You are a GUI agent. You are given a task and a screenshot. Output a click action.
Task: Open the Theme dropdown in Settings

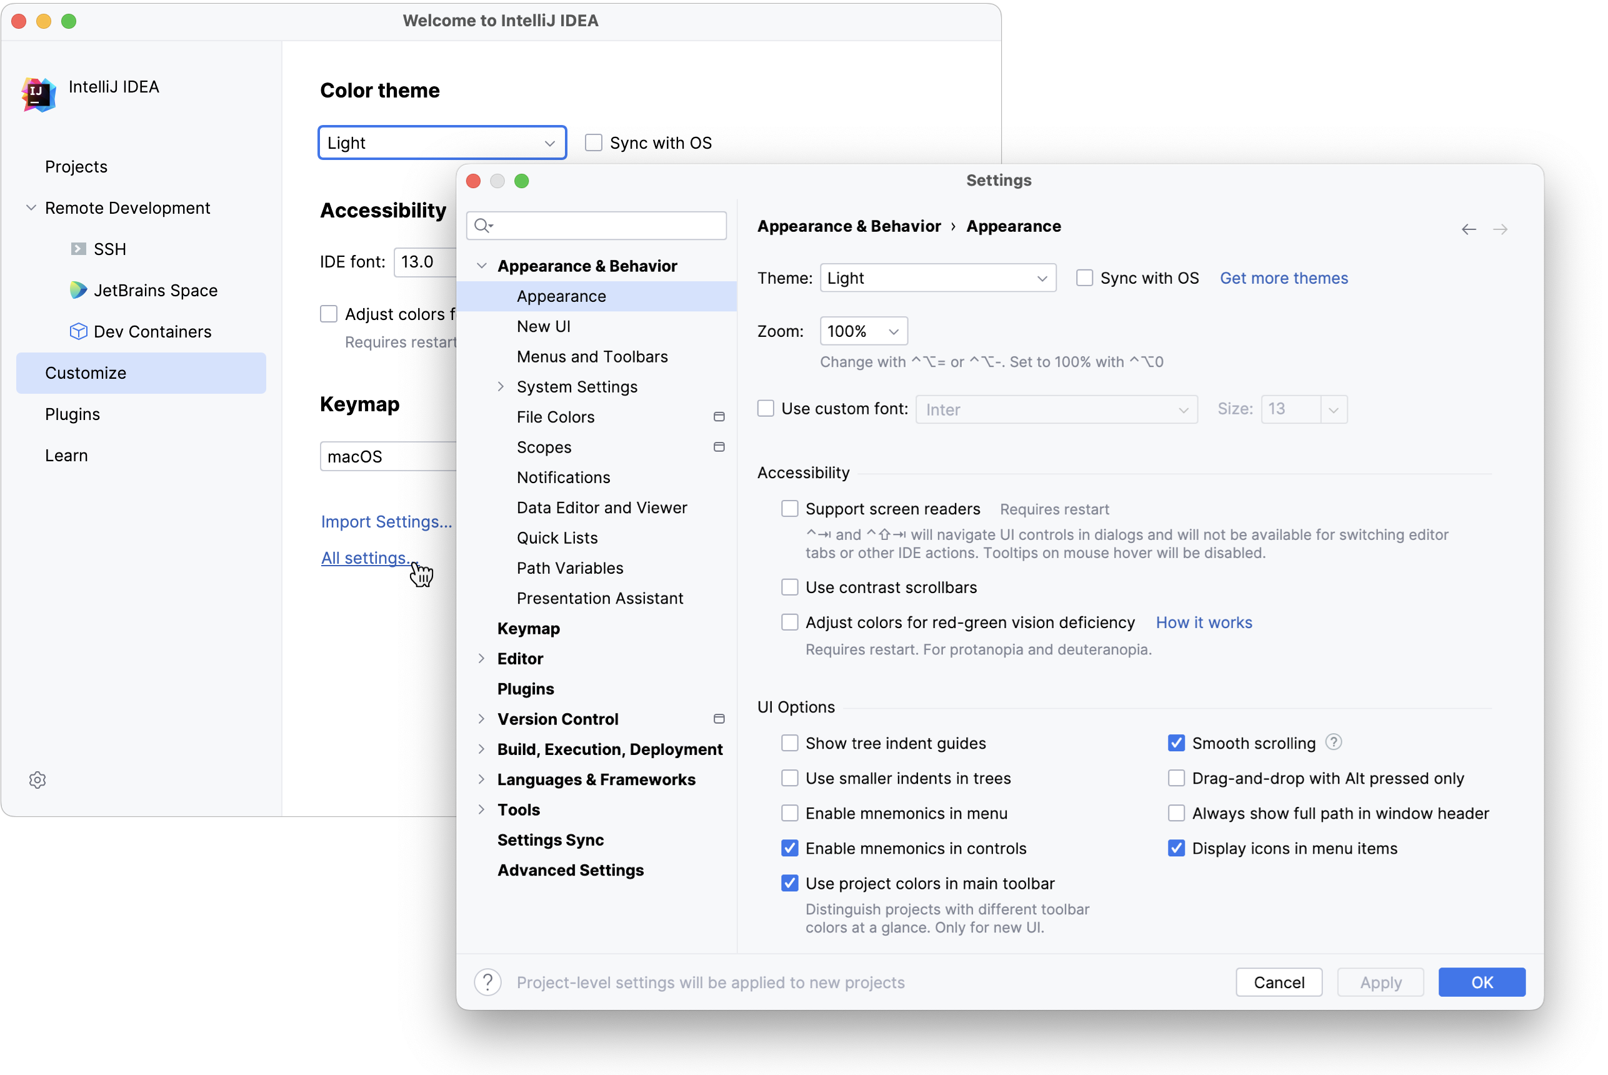pyautogui.click(x=937, y=277)
